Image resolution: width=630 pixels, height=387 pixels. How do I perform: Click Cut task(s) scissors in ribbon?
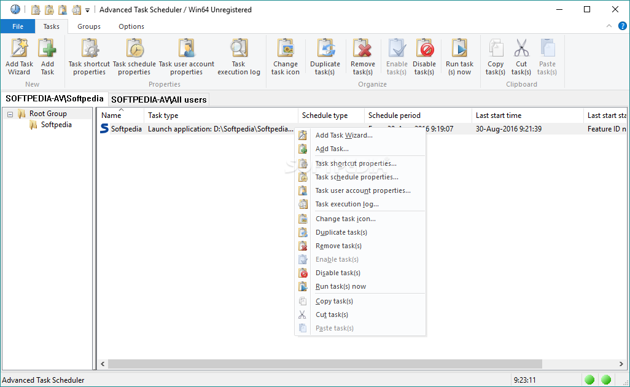[x=521, y=57]
